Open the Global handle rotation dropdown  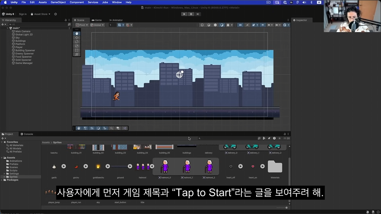pos(97,25)
